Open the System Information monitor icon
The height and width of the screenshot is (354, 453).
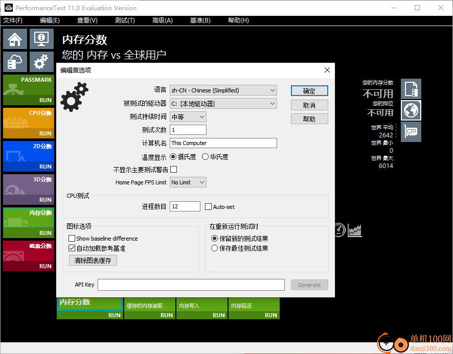(41, 39)
